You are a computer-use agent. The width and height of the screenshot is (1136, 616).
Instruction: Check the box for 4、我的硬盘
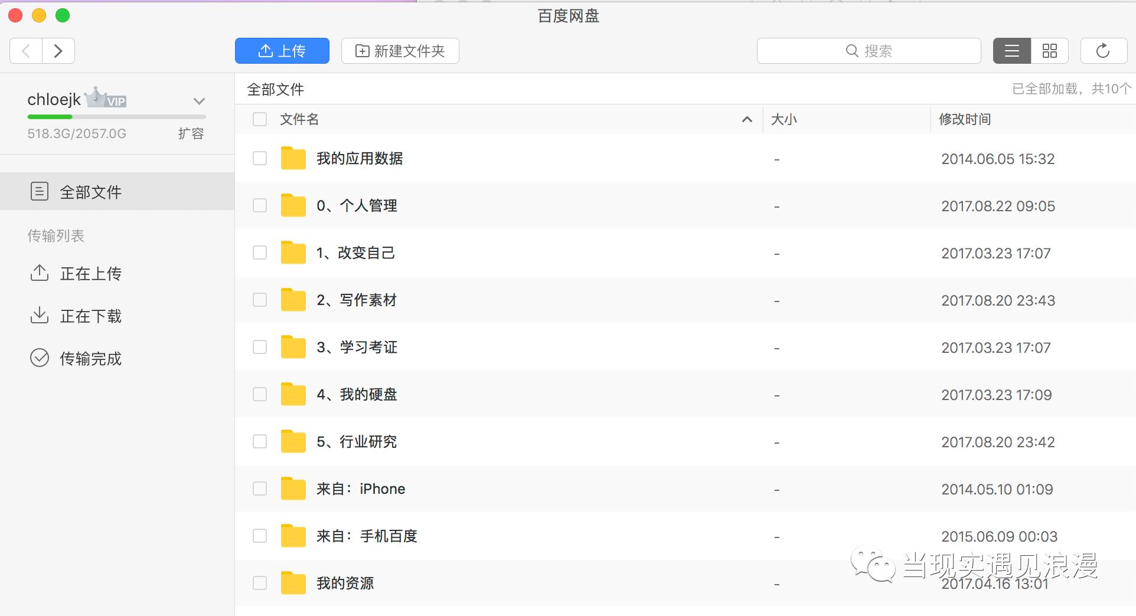click(260, 394)
